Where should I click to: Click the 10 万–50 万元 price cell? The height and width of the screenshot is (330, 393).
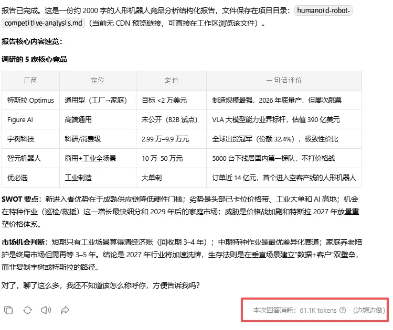point(171,158)
